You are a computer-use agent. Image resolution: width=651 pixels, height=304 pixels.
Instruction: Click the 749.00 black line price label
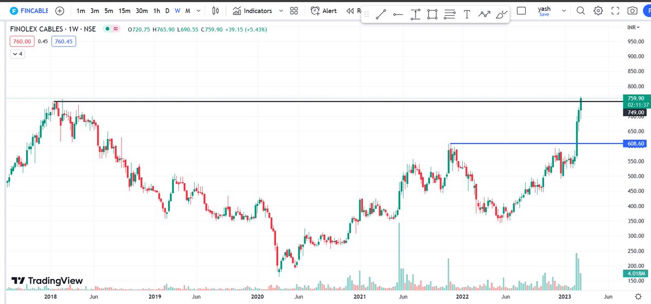coord(635,112)
